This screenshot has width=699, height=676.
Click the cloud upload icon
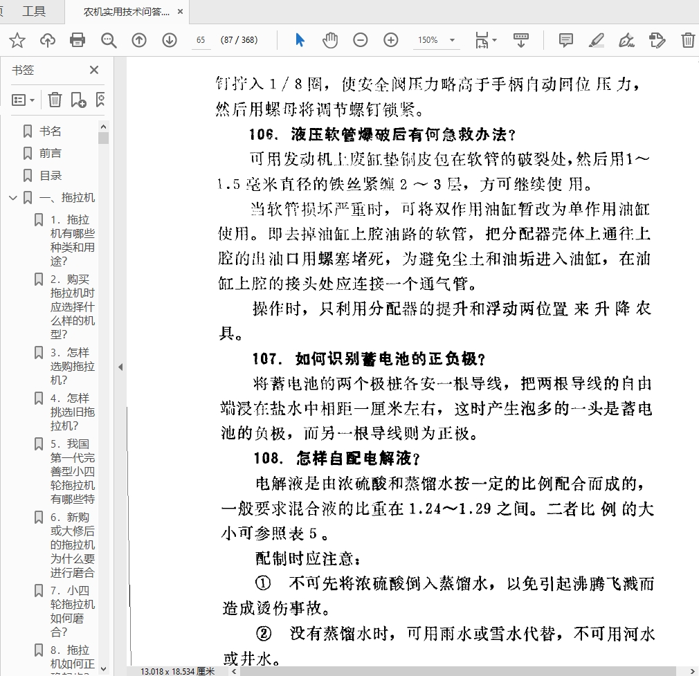[x=48, y=40]
